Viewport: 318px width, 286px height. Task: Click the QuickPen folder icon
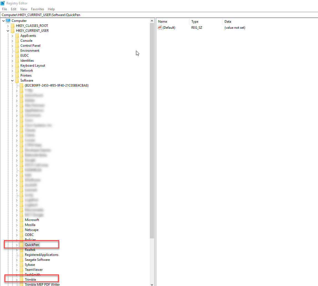[21, 245]
